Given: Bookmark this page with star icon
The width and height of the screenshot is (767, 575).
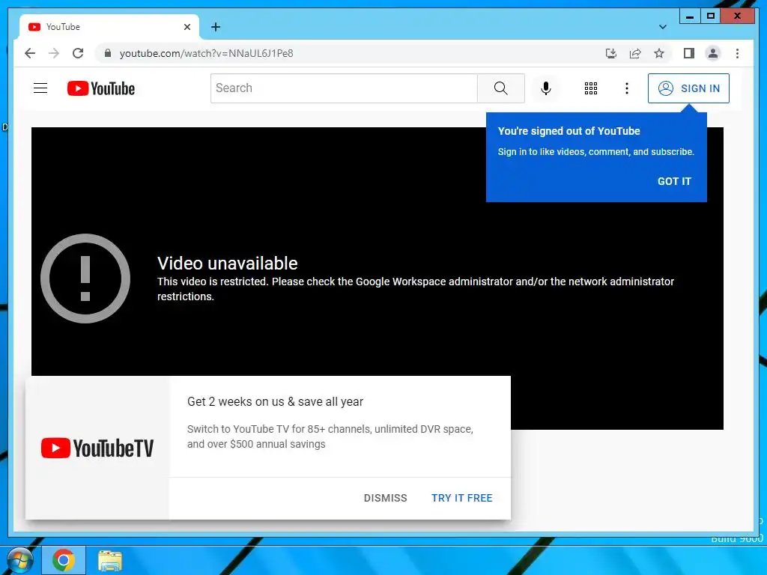Looking at the screenshot, I should pyautogui.click(x=659, y=53).
